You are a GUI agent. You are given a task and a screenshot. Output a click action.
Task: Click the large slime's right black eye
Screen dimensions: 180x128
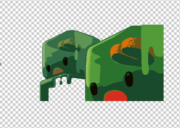129,79
